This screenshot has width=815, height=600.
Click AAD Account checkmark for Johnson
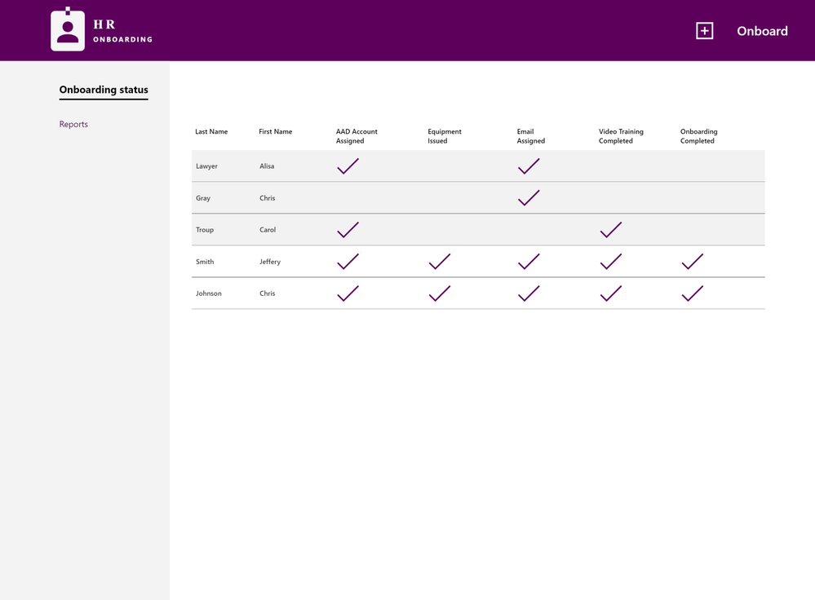click(348, 293)
